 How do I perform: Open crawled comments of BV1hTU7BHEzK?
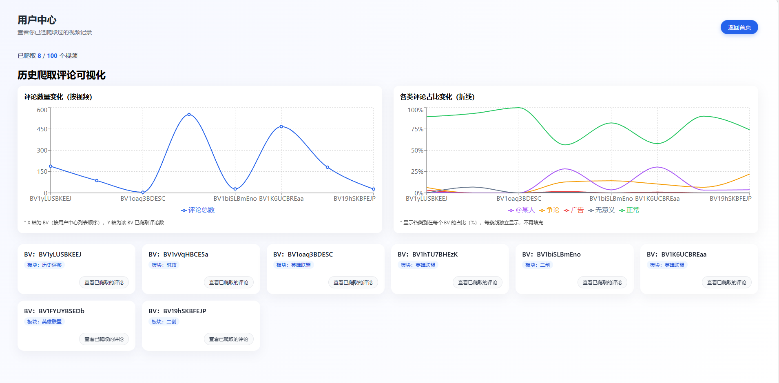coord(478,282)
